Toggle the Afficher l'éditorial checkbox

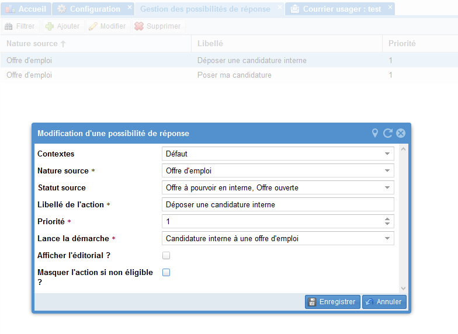(x=166, y=256)
